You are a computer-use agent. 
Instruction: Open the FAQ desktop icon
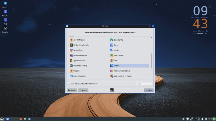pos(5,22)
